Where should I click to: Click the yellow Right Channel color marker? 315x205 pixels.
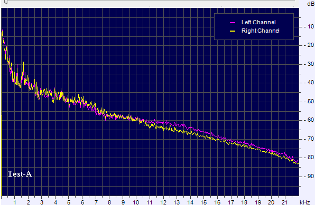click(x=233, y=31)
